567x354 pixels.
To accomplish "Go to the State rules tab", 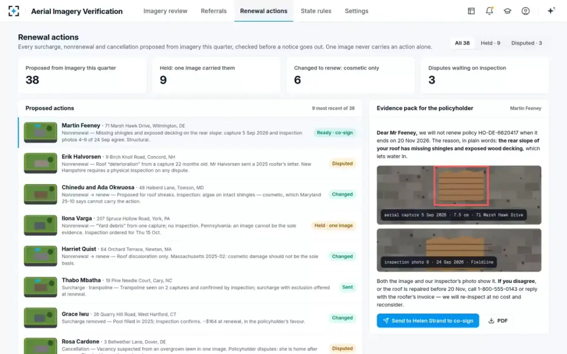I will point(316,11).
